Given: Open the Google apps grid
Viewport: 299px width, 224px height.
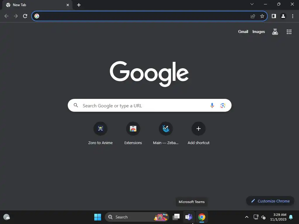Looking at the screenshot, I should pos(289,32).
